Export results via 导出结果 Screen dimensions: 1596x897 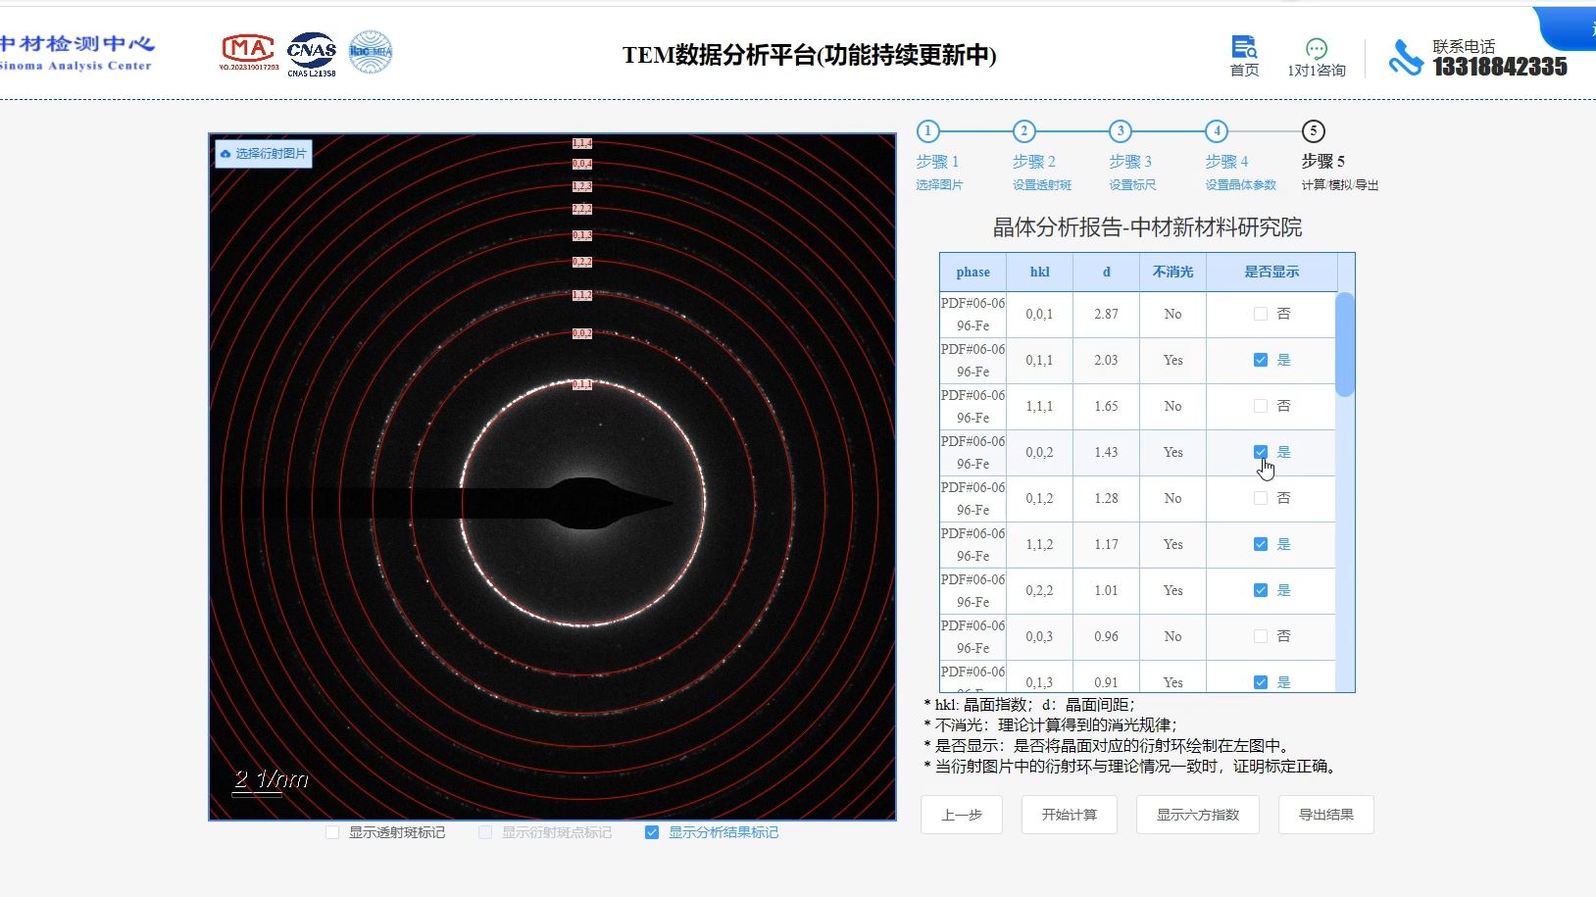click(1325, 814)
